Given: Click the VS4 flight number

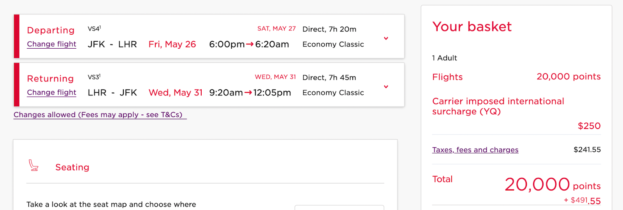Looking at the screenshot, I should pos(94,29).
